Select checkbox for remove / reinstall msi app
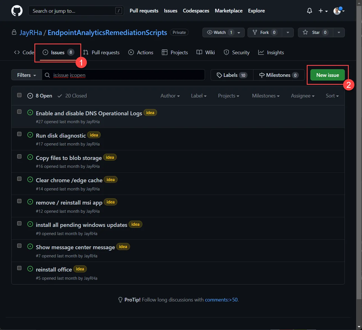362x330 pixels. point(19,201)
